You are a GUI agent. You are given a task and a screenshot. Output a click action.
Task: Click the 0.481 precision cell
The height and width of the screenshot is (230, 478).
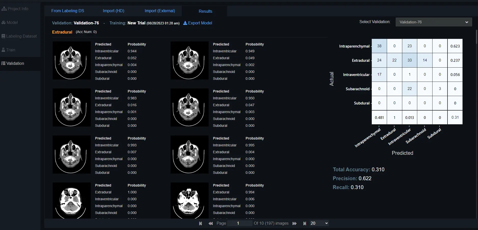(379, 117)
